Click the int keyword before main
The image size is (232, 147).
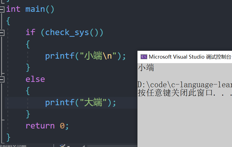13,9
